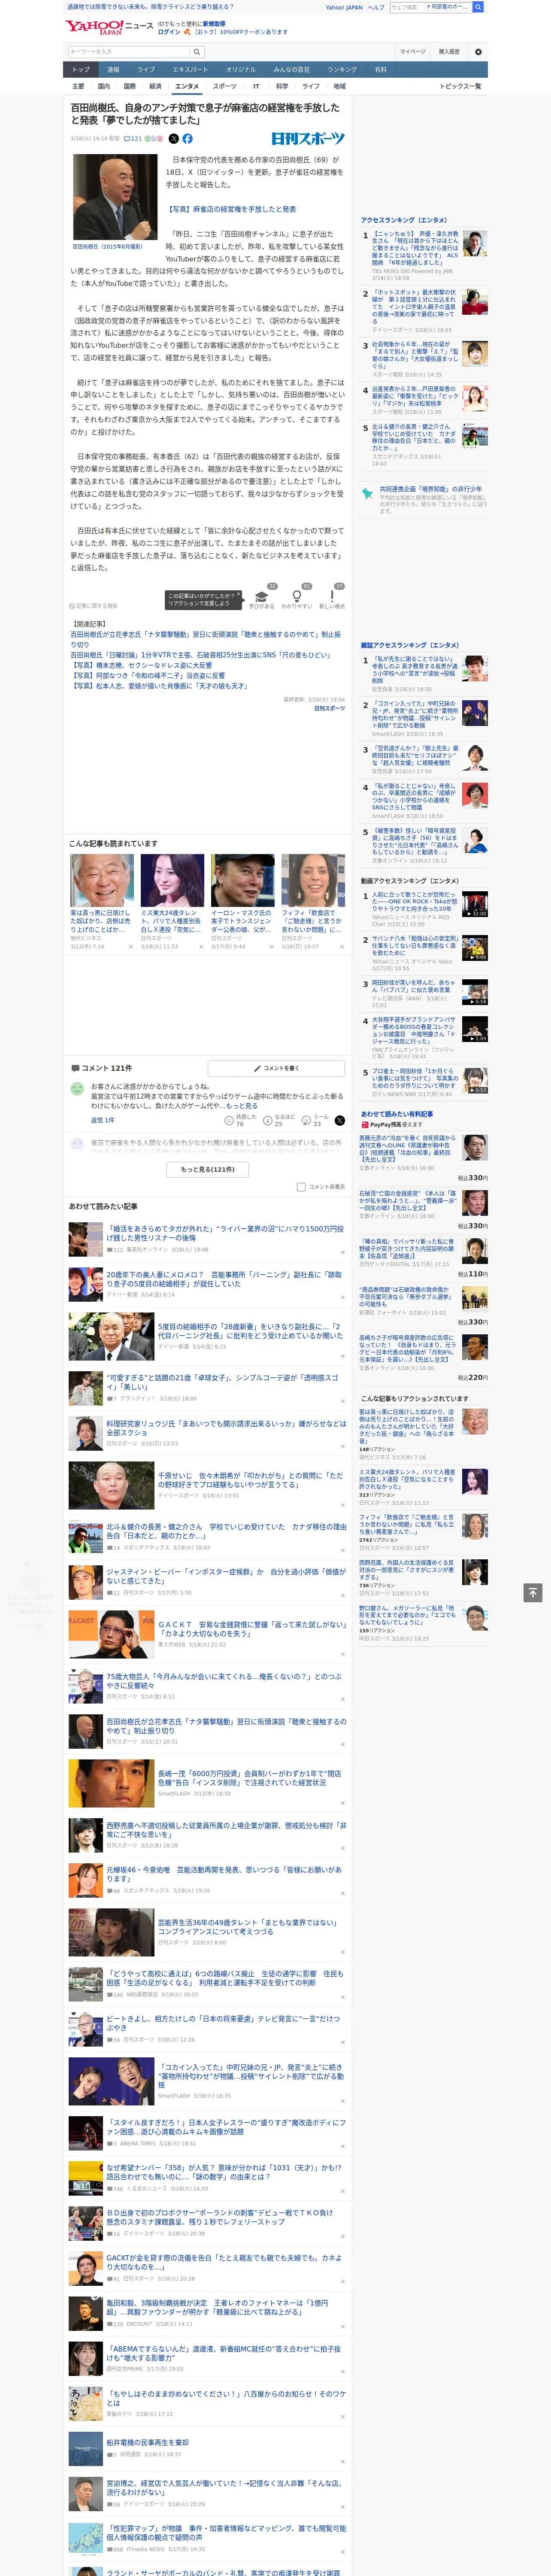
Task: Click the 日刊スポーツ publisher logo
Action: click(308, 139)
